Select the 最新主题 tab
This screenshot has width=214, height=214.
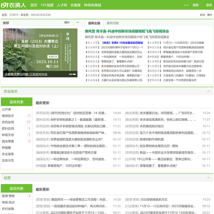tap(94, 23)
